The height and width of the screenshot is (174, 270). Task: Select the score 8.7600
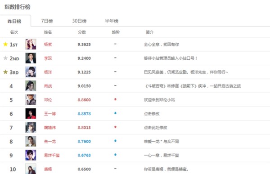click(x=84, y=142)
